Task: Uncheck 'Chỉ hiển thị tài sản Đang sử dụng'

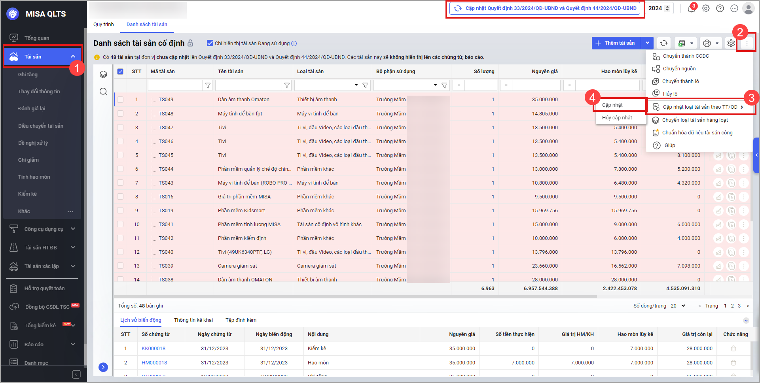Action: point(210,43)
